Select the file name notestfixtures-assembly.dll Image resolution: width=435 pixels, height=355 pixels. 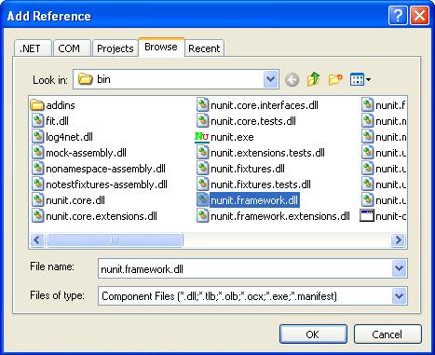pos(106,184)
